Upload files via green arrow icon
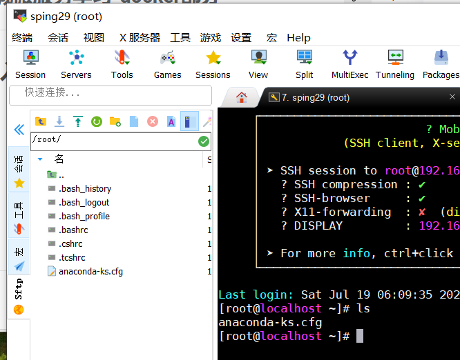This screenshot has width=460, height=360. point(78,121)
